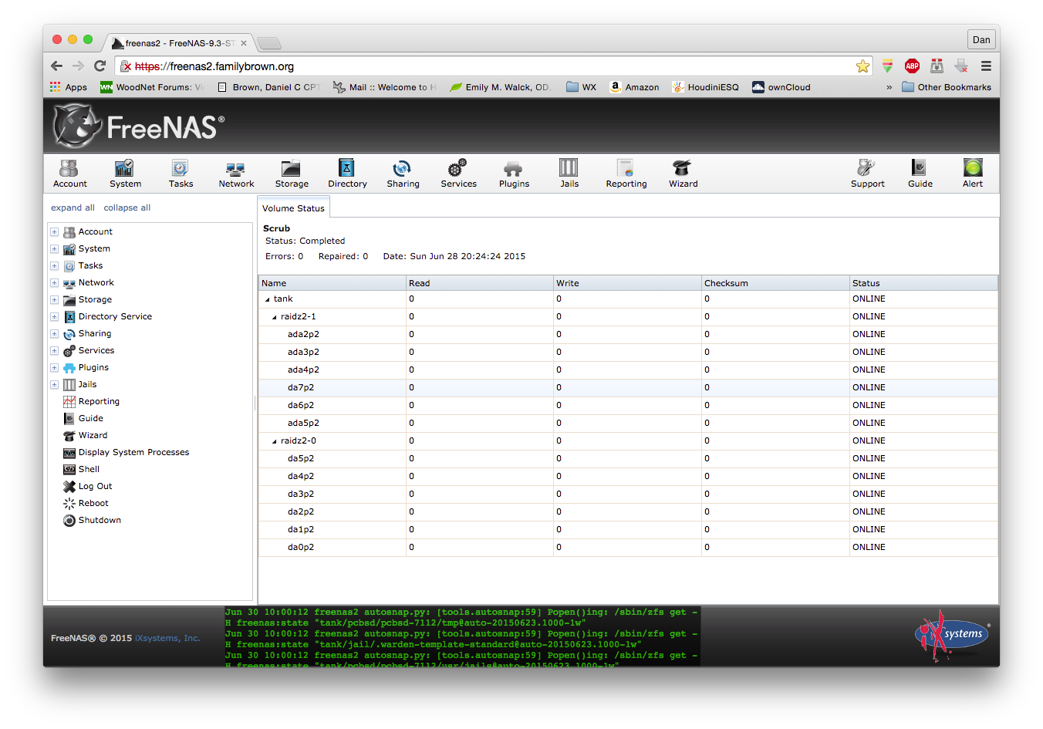1043x729 pixels.
Task: Open Reporting in the sidebar tree
Action: [99, 401]
